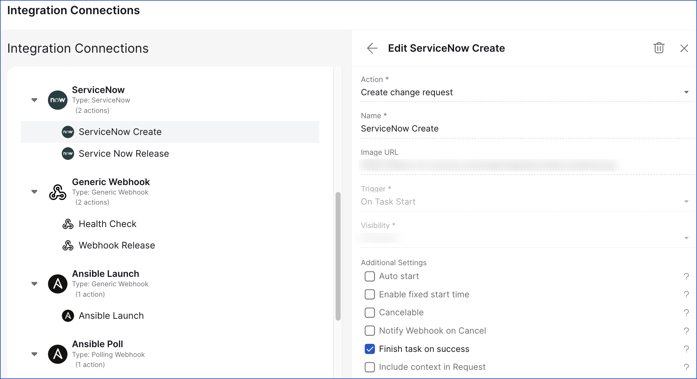Select the Ansible Launch action row

pyautogui.click(x=170, y=316)
